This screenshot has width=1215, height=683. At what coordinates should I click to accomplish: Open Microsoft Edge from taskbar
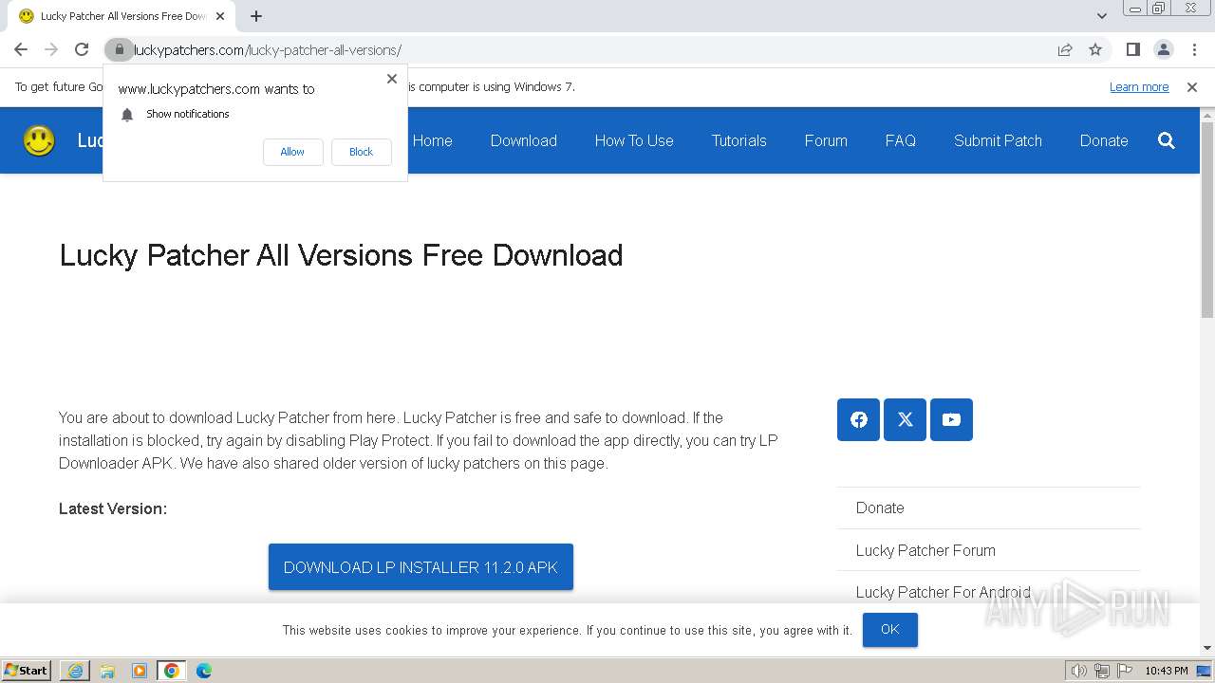[x=204, y=671]
